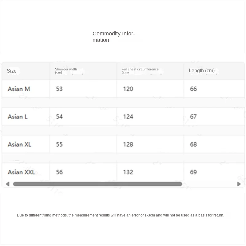
Task: Select the Full chest circumference header
Action: [x=140, y=71]
